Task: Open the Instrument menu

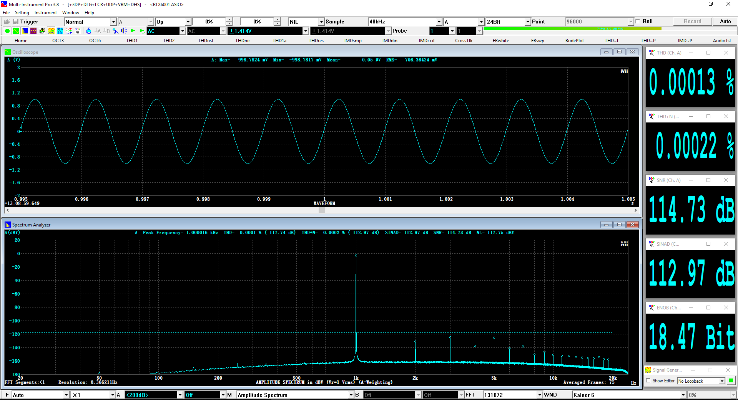Action: tap(45, 13)
